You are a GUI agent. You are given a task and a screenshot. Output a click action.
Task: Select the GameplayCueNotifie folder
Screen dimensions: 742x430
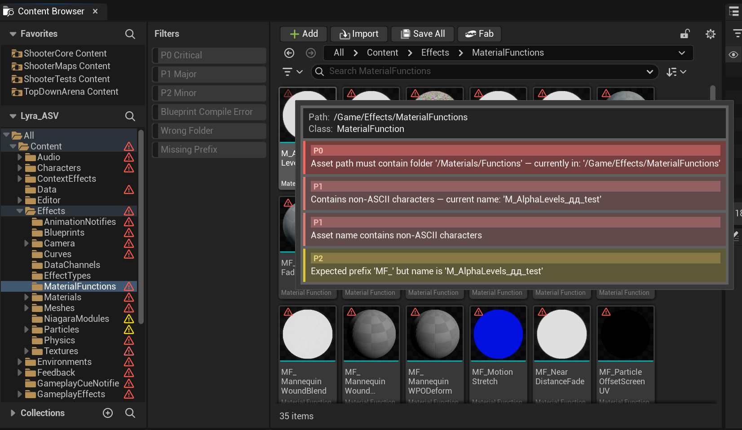pos(78,383)
